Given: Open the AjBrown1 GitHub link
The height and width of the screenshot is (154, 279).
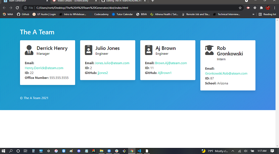Looking at the screenshot, I should (165, 73).
